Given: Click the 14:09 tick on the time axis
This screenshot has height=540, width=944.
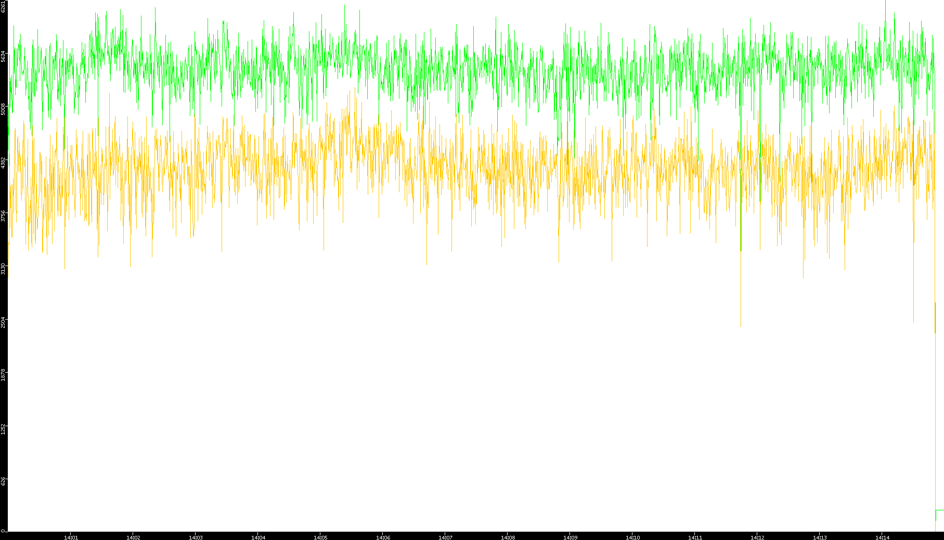Looking at the screenshot, I should [x=570, y=537].
